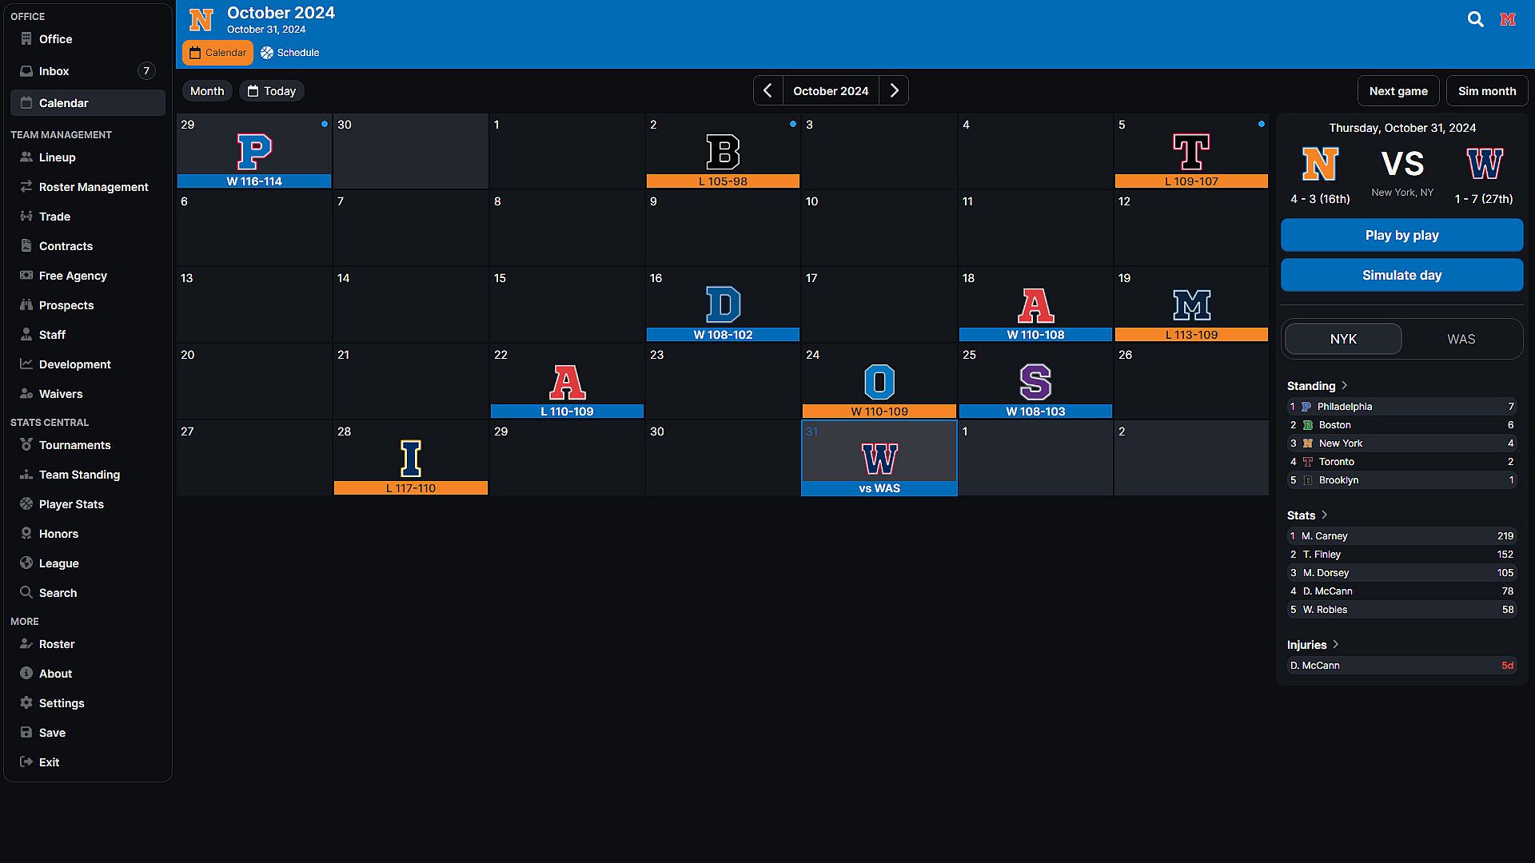This screenshot has height=863, width=1535.
Task: Switch to the Schedule tab
Action: pyautogui.click(x=289, y=53)
